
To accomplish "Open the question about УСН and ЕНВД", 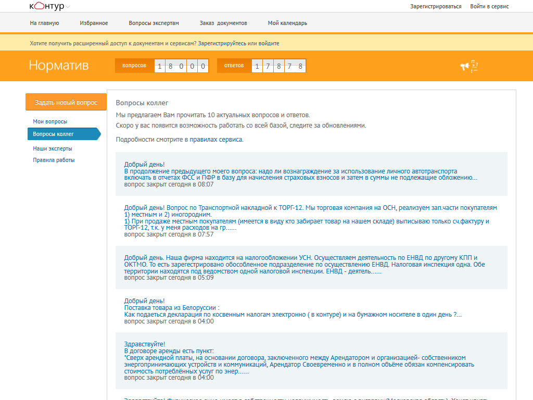I will [x=304, y=264].
